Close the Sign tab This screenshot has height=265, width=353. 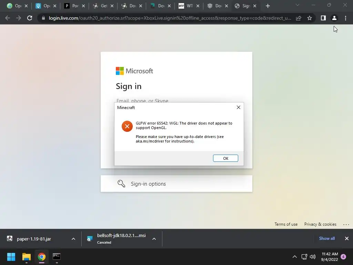tap(255, 6)
